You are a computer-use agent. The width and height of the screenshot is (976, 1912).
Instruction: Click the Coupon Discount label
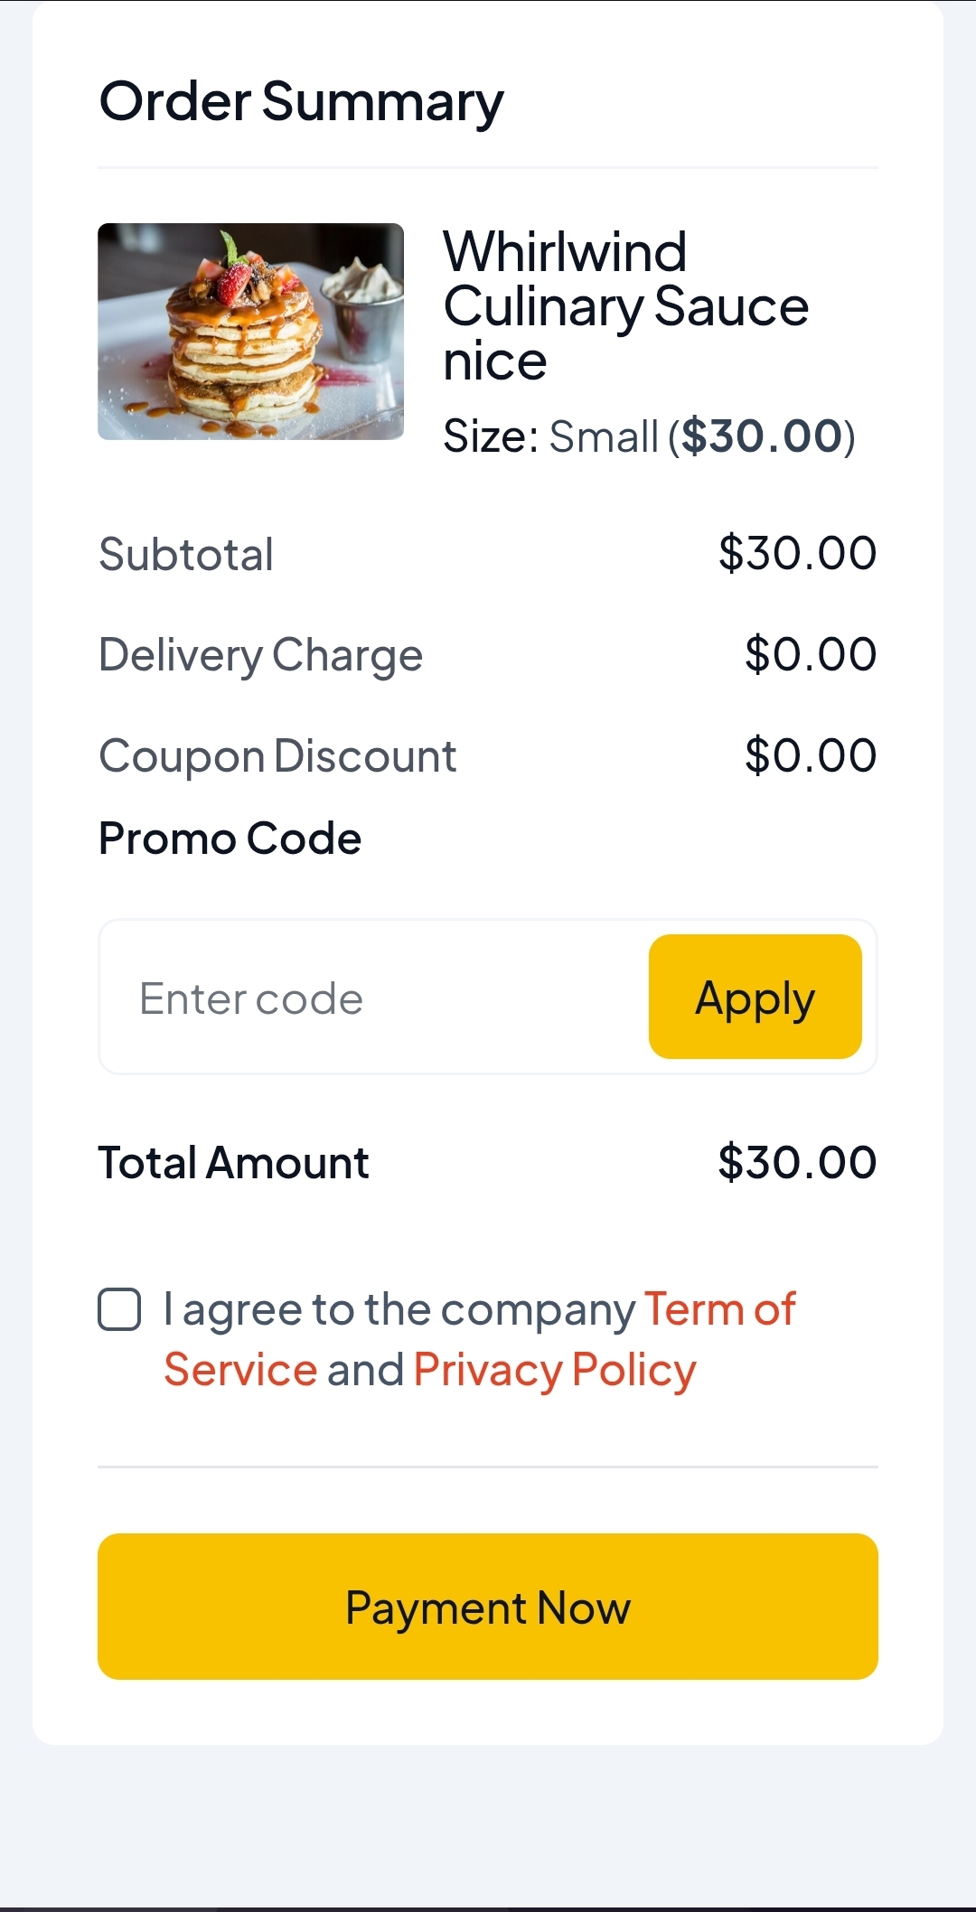click(x=277, y=756)
